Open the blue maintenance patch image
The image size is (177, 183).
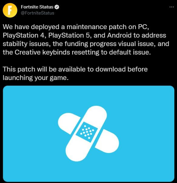pos(89,134)
